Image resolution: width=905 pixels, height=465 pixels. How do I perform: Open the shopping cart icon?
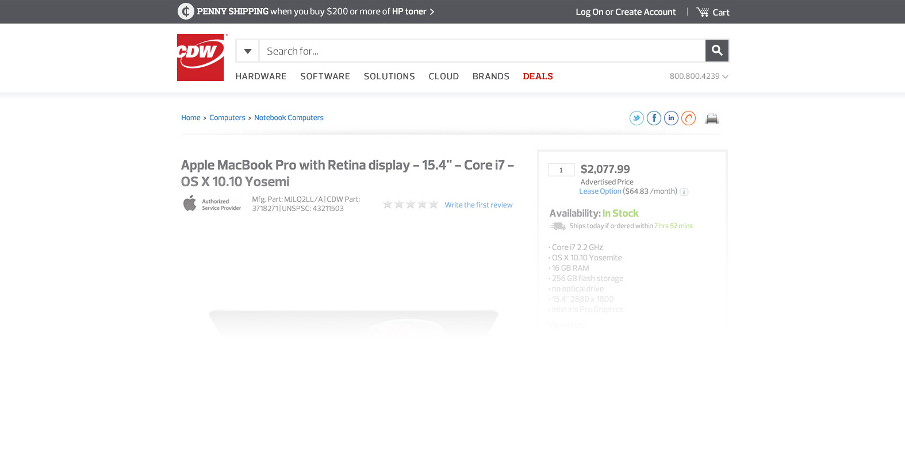703,12
